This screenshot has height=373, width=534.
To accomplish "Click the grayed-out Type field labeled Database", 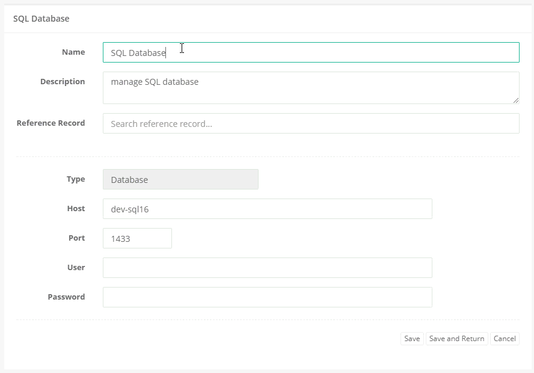I will 180,179.
